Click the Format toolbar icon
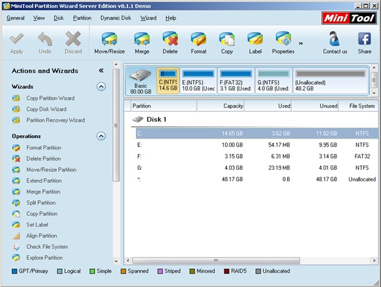 [x=198, y=39]
